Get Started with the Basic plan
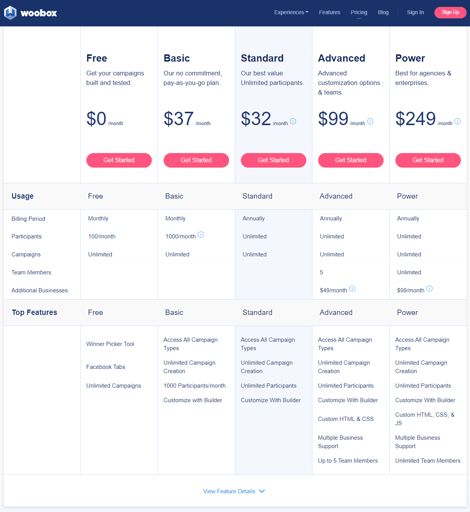Image resolution: width=470 pixels, height=512 pixels. tap(196, 160)
